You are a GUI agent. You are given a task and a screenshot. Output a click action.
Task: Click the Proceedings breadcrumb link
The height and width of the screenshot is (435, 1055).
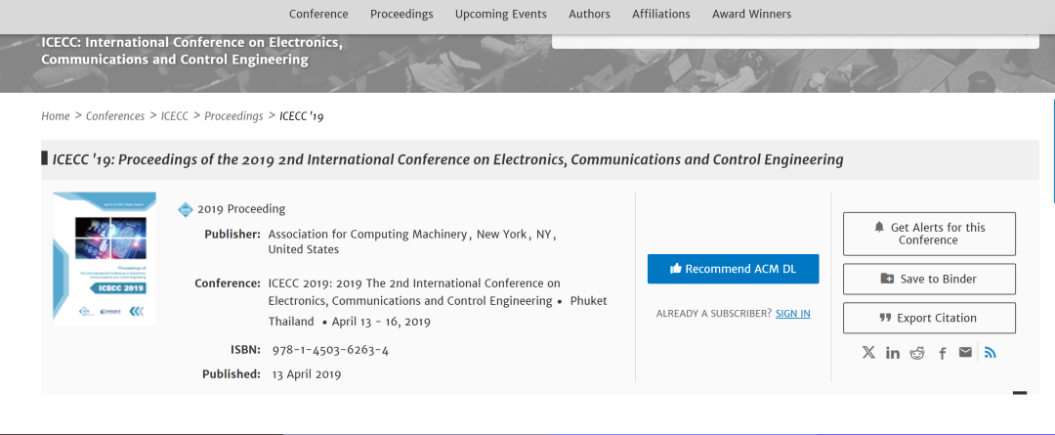pyautogui.click(x=233, y=115)
